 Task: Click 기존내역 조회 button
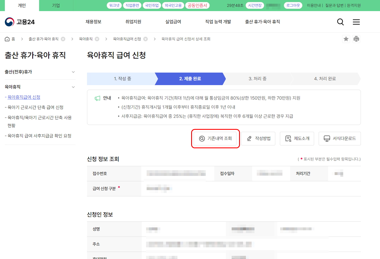point(215,139)
